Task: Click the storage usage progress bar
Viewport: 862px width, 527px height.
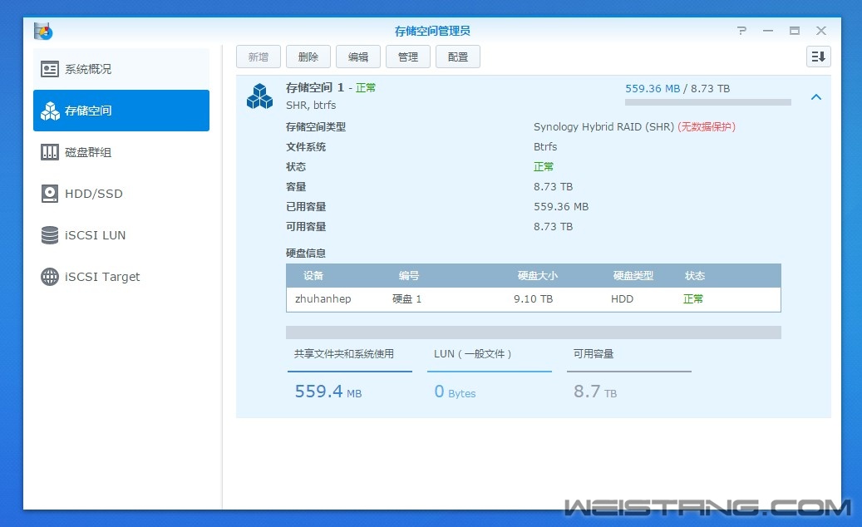Action: point(707,103)
